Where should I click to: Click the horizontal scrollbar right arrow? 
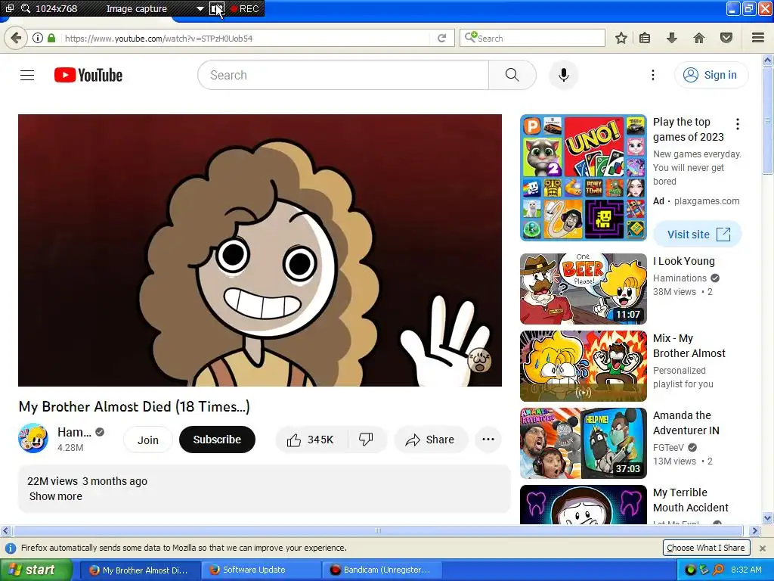[754, 531]
